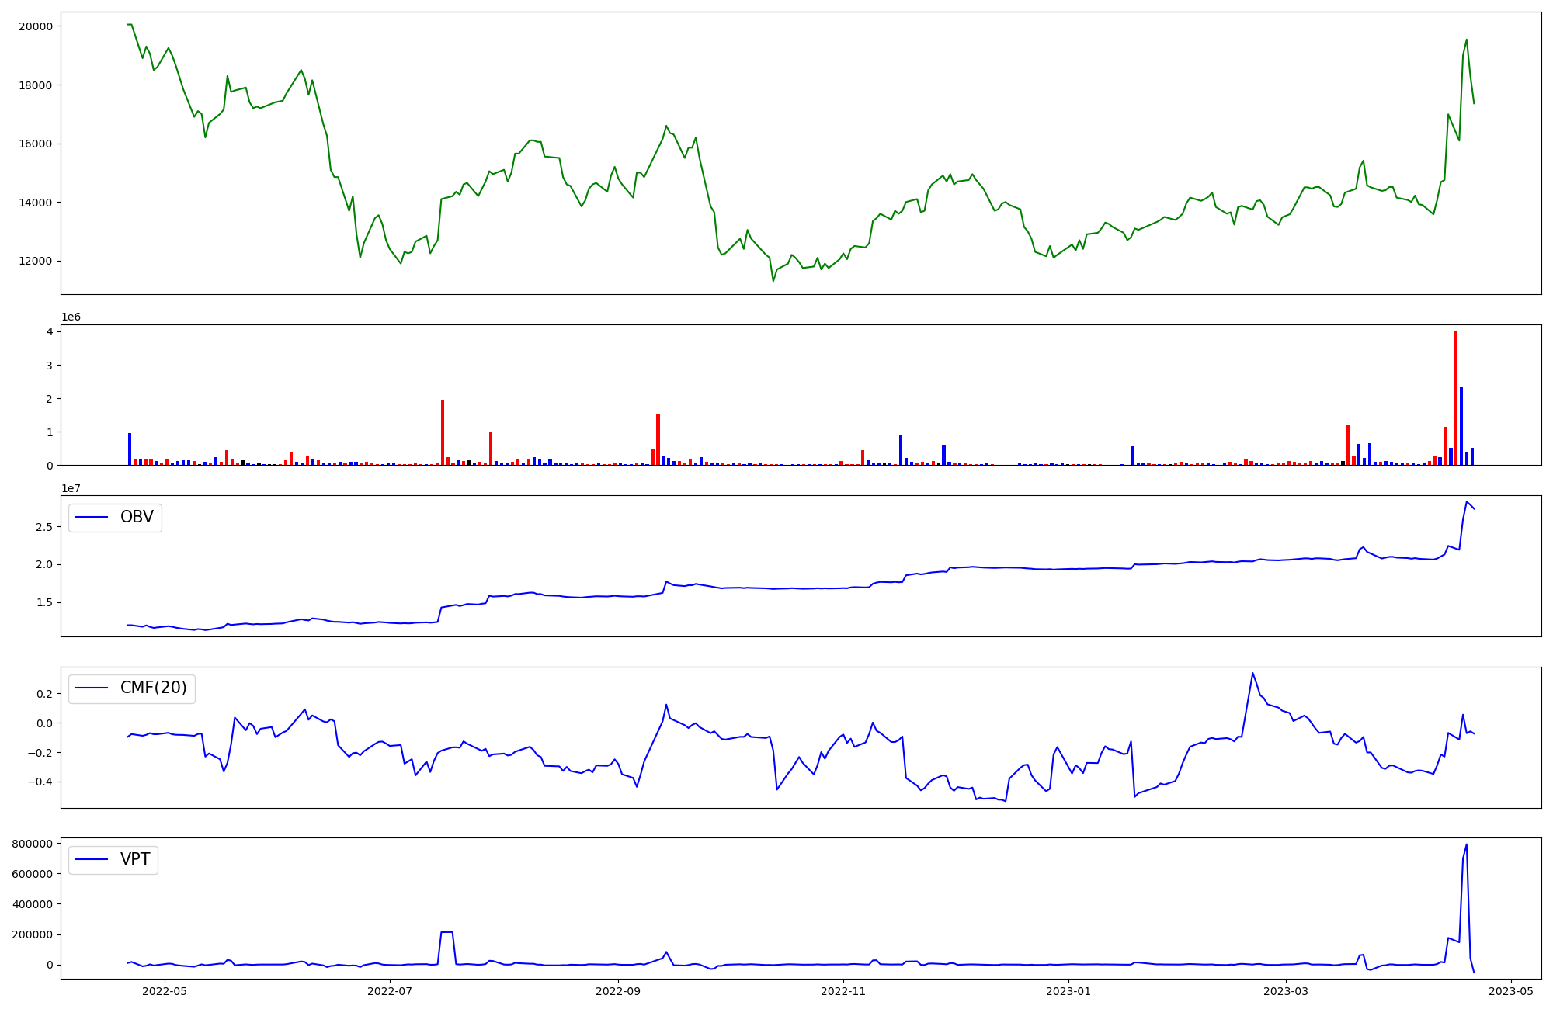Click the 20000 price axis label
The height and width of the screenshot is (1009, 1553).
(36, 26)
